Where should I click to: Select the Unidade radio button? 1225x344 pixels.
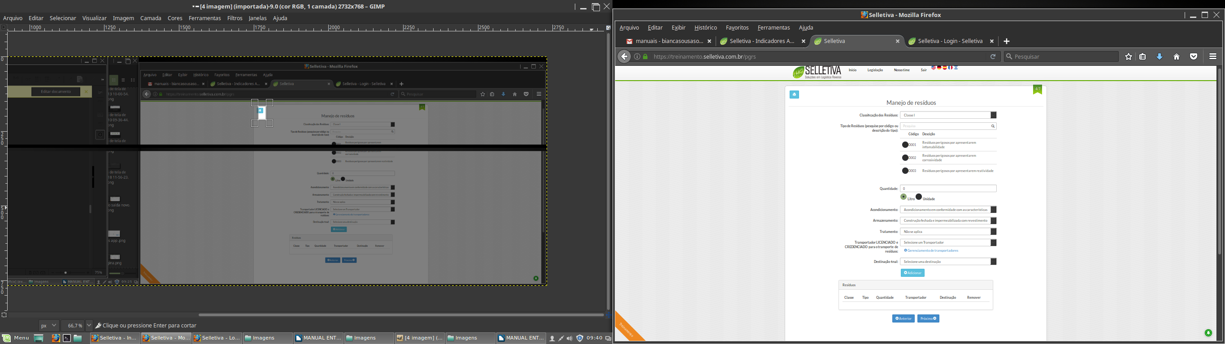tap(919, 197)
